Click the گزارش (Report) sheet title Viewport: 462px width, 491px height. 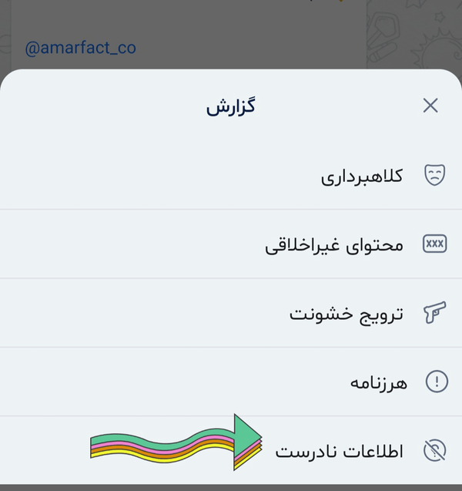pyautogui.click(x=230, y=106)
